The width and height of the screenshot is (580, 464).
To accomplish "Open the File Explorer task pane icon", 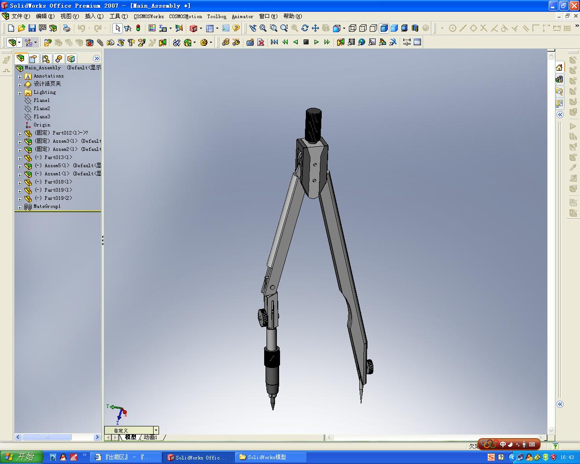I will tap(560, 91).
